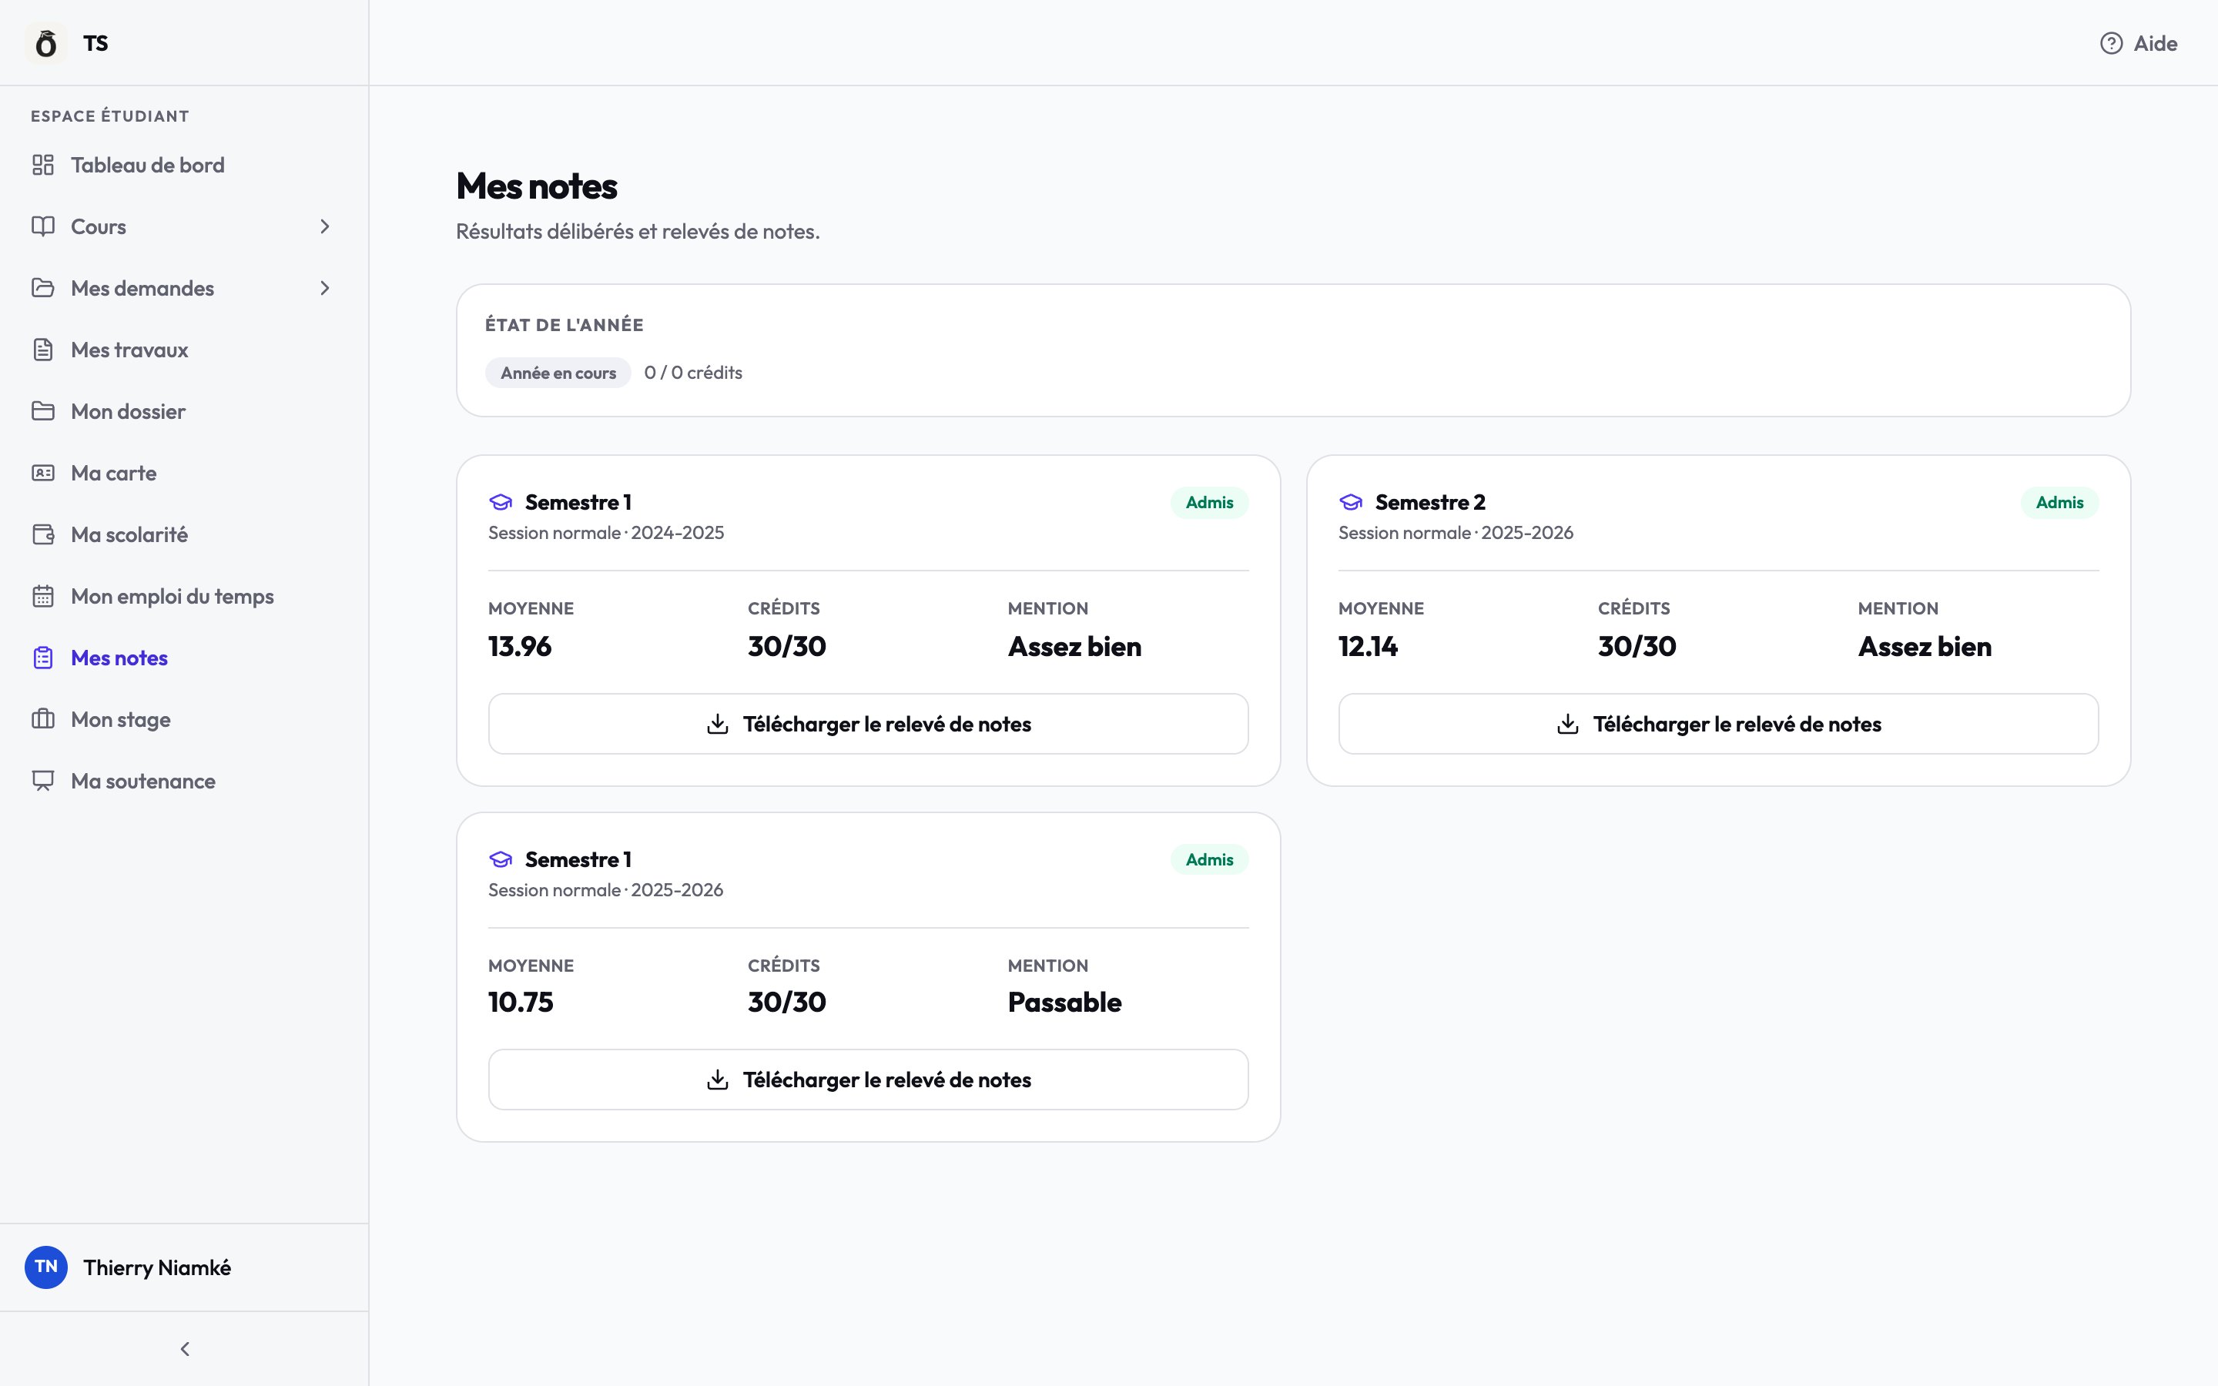
Task: Click the Admis badge of Semestre 2
Action: pos(2059,502)
